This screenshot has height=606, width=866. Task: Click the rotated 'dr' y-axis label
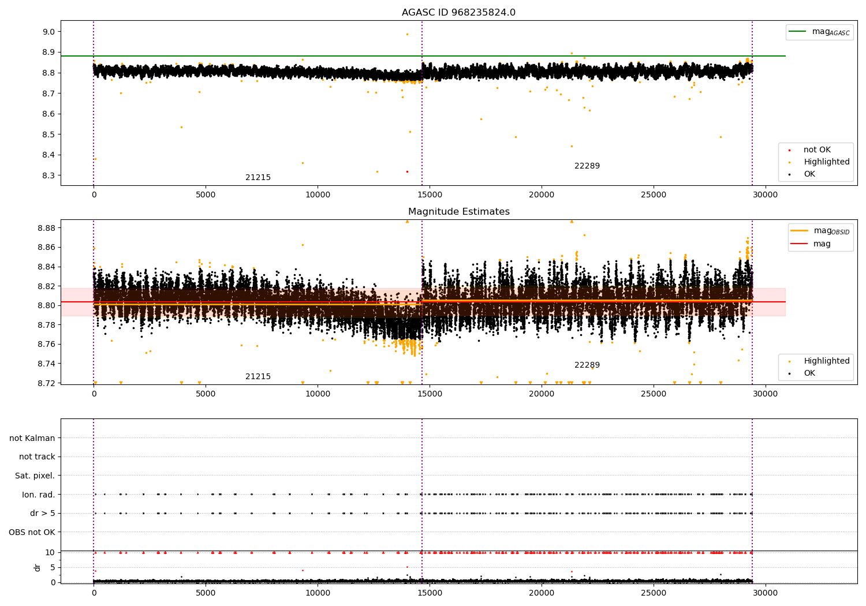pyautogui.click(x=38, y=567)
